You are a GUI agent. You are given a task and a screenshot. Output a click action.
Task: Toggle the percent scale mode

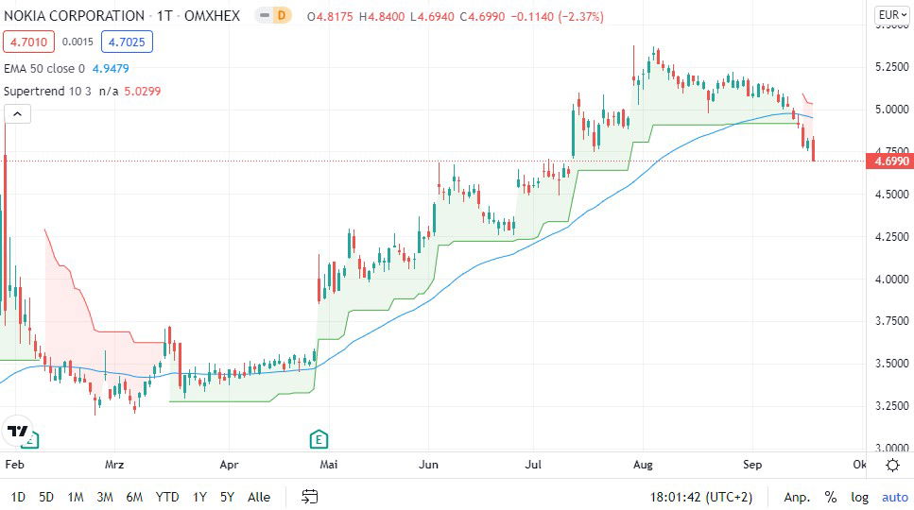click(x=830, y=497)
